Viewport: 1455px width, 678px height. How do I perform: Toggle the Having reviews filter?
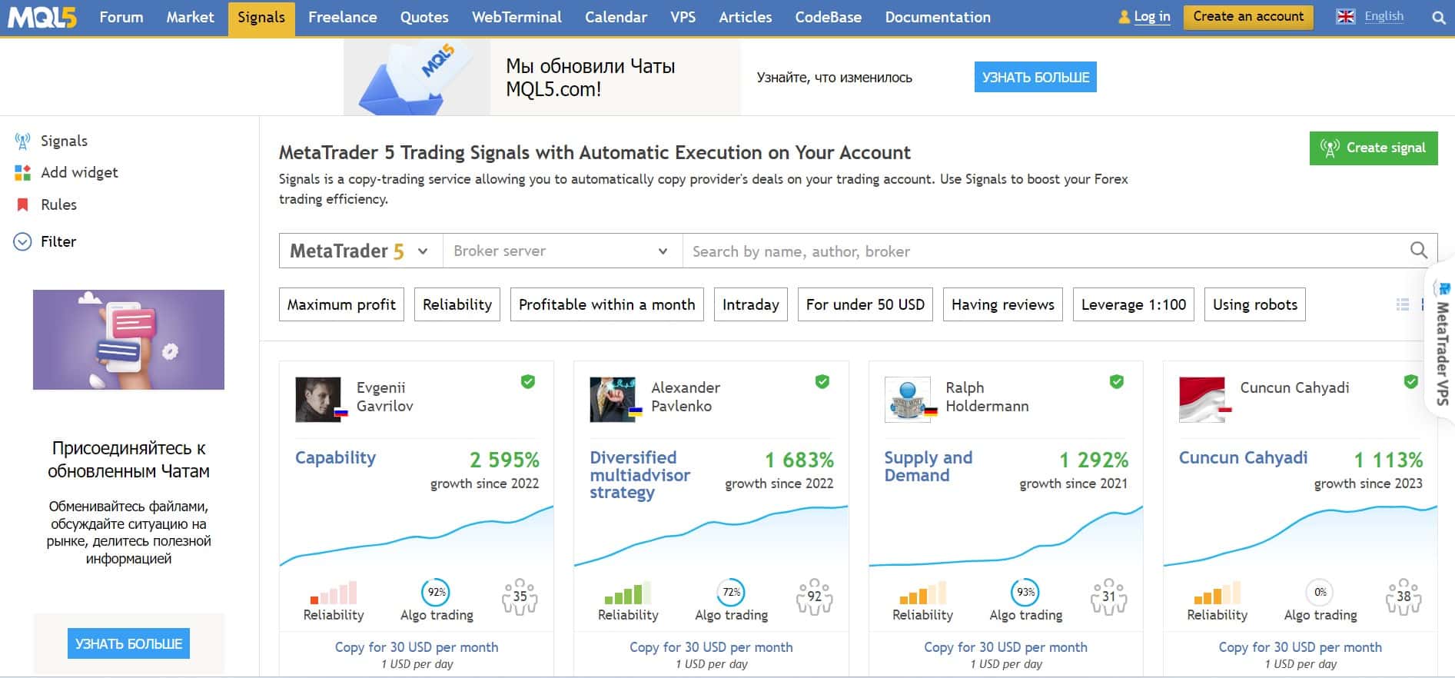(1003, 304)
